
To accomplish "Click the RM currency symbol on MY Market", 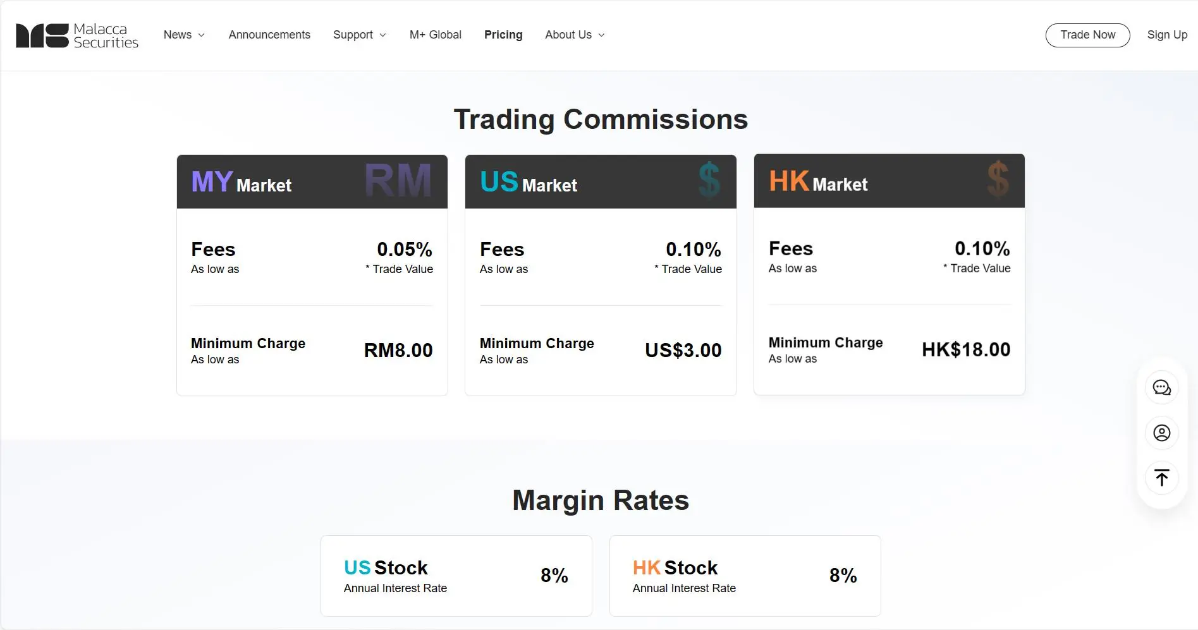I will click(398, 181).
